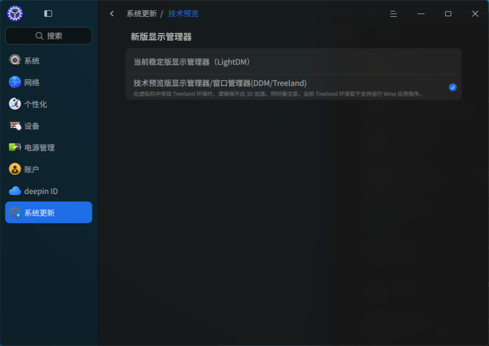The height and width of the screenshot is (346, 489).
Task: Click the Control Center gear logo
Action: pyautogui.click(x=15, y=14)
